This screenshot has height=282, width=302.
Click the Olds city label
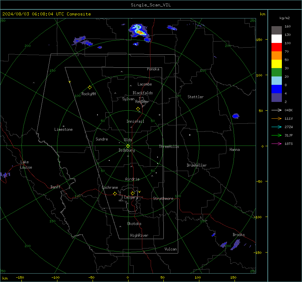point(128,140)
